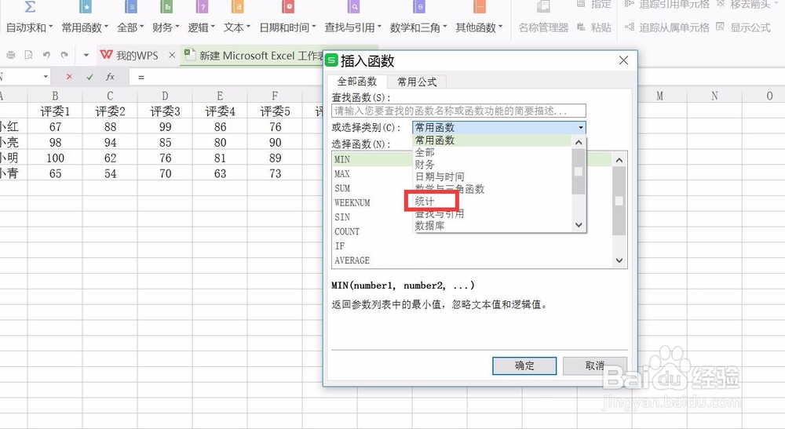
Task: Close the 我的WPS tab
Action: click(172, 55)
